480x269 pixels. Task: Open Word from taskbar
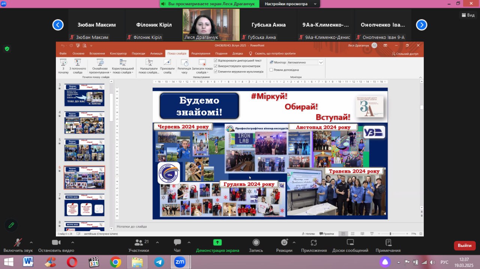(28, 262)
